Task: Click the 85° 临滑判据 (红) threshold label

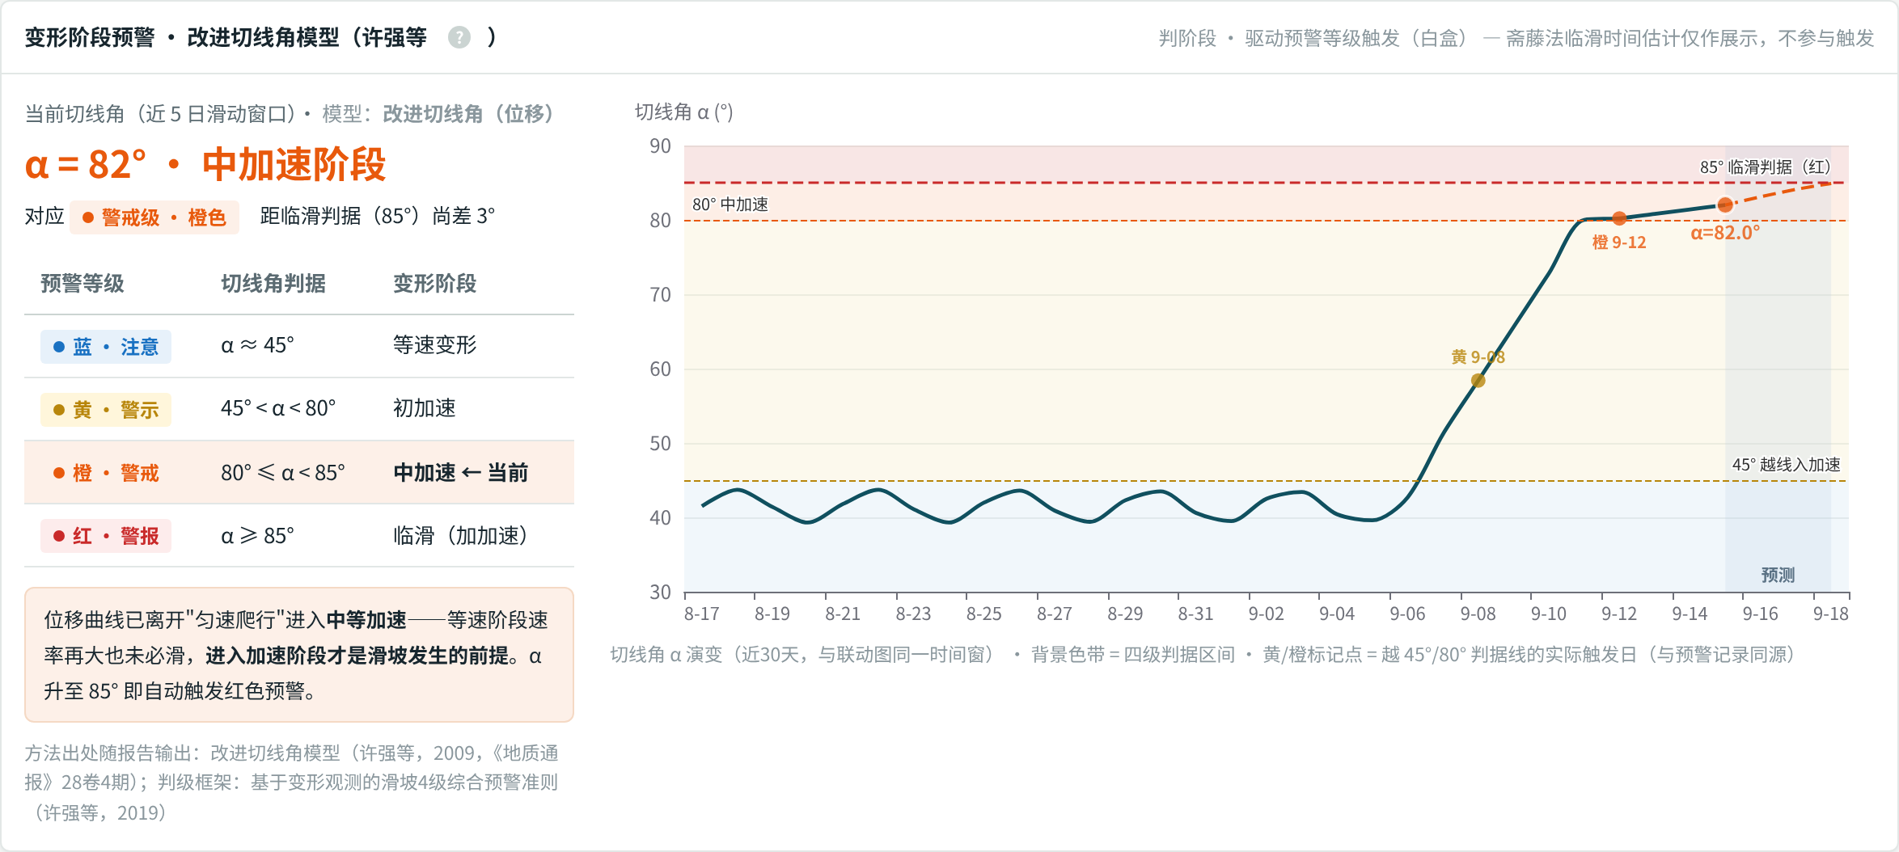Action: click(x=1765, y=167)
